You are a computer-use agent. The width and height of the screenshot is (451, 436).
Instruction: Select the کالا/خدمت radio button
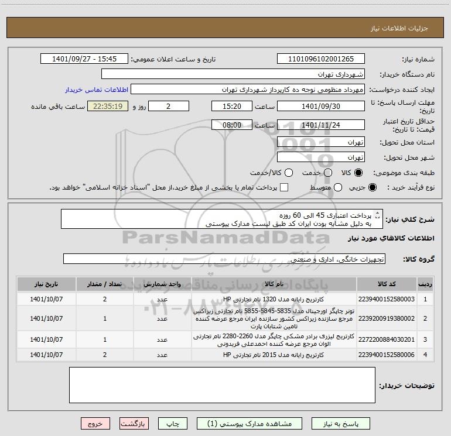point(289,173)
